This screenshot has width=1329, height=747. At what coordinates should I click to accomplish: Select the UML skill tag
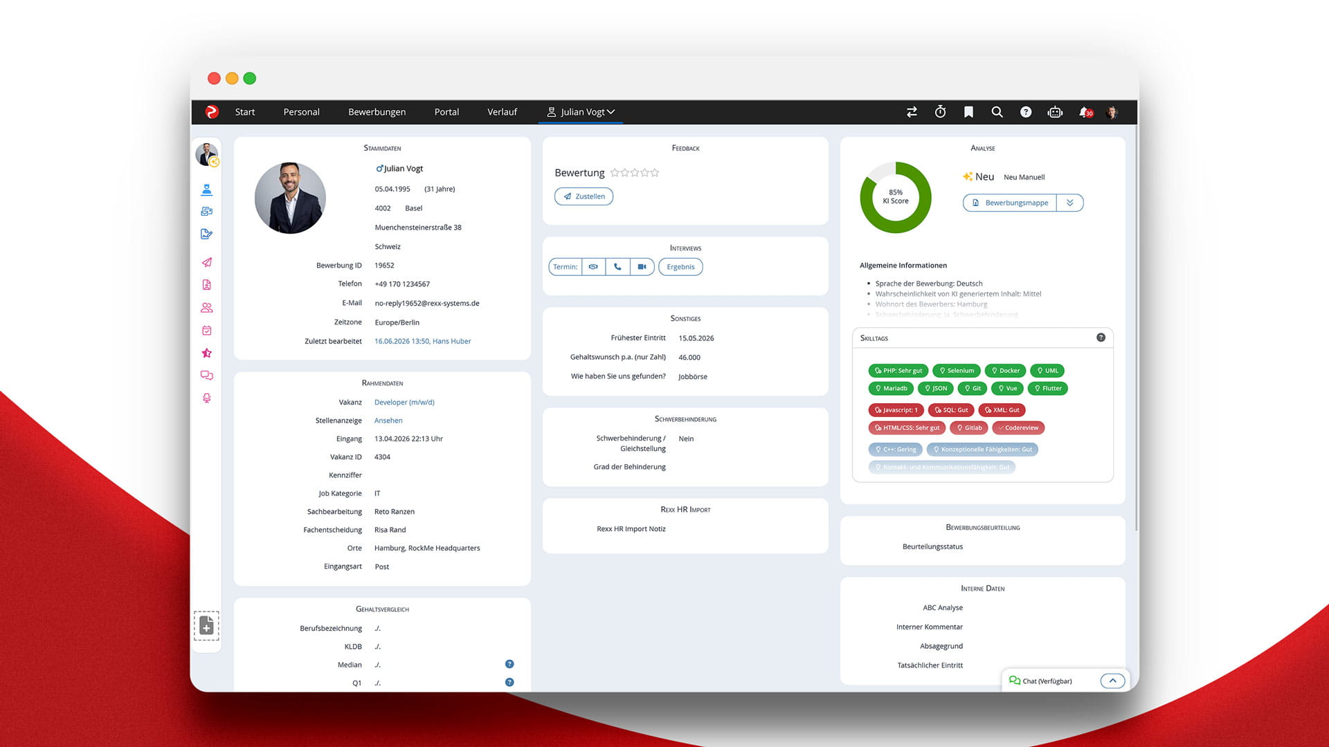[x=1047, y=371]
